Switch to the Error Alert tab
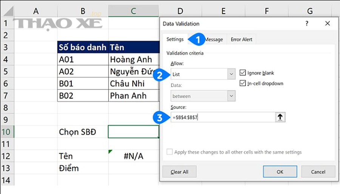 (241, 39)
